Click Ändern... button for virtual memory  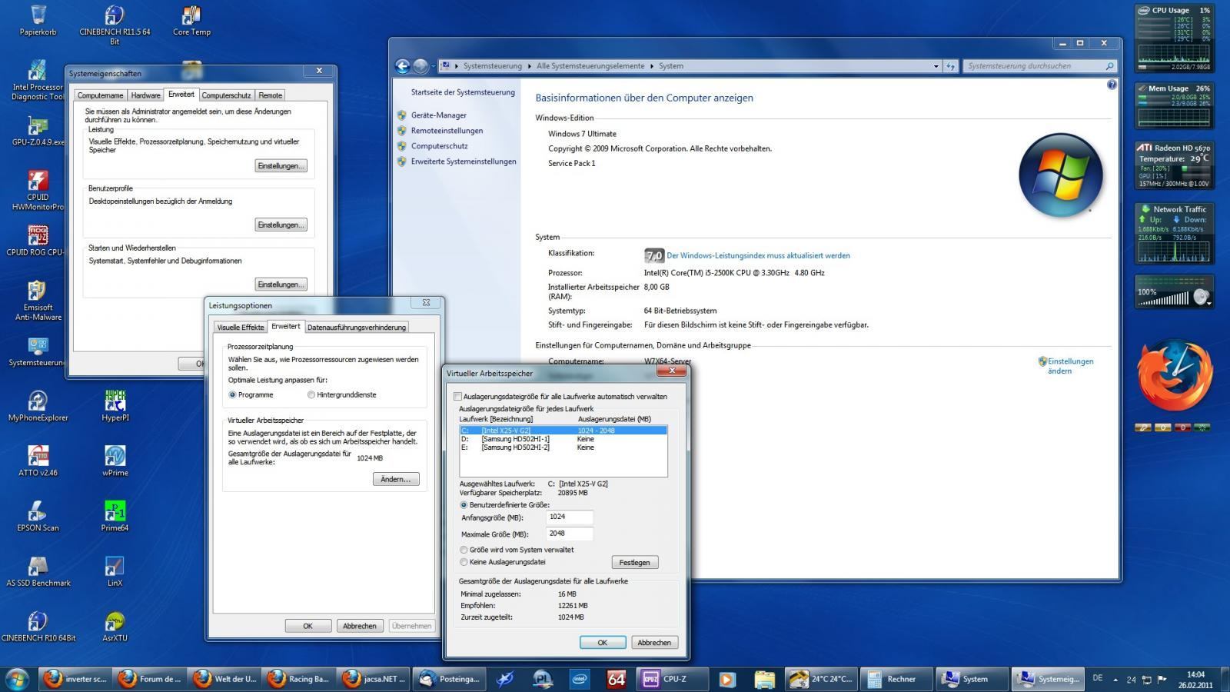coord(395,479)
